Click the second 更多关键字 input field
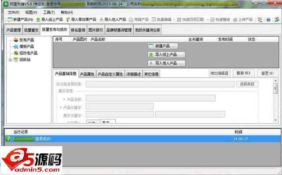This screenshot has width=282, height=175. (190, 114)
